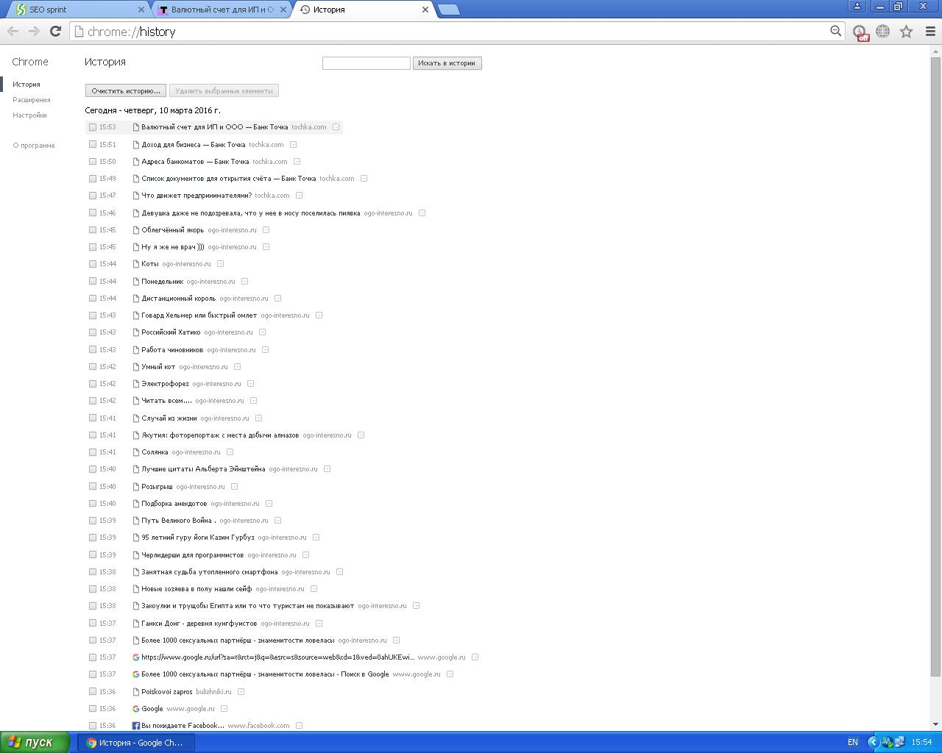
Task: Click the page icon beside 'Poiskovoi zapros'
Action: tap(135, 692)
